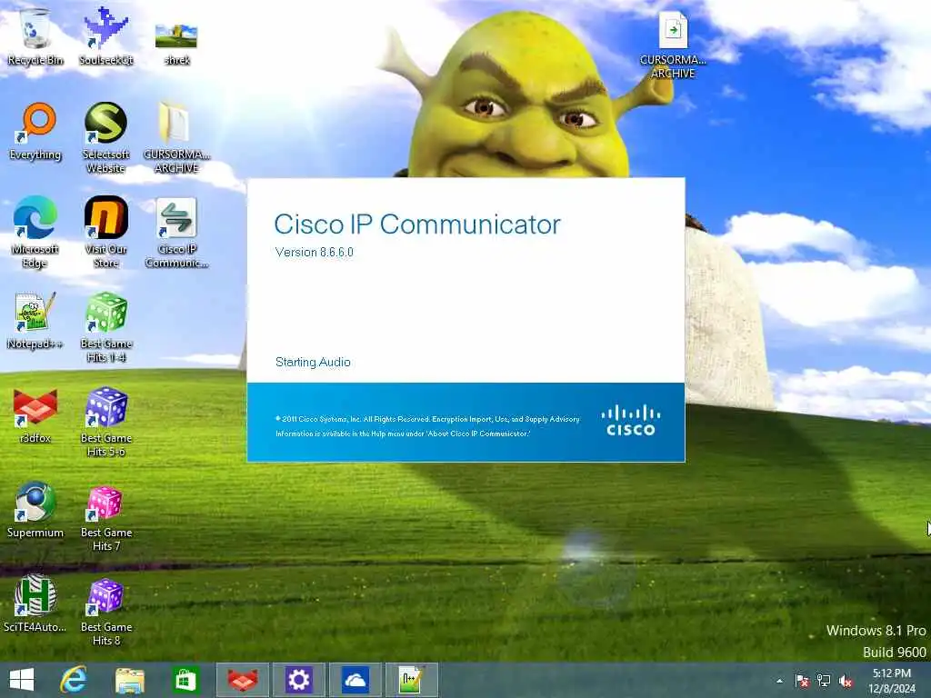Image resolution: width=931 pixels, height=698 pixels.
Task: Click the Cisco logo on the splash screen
Action: tap(631, 420)
